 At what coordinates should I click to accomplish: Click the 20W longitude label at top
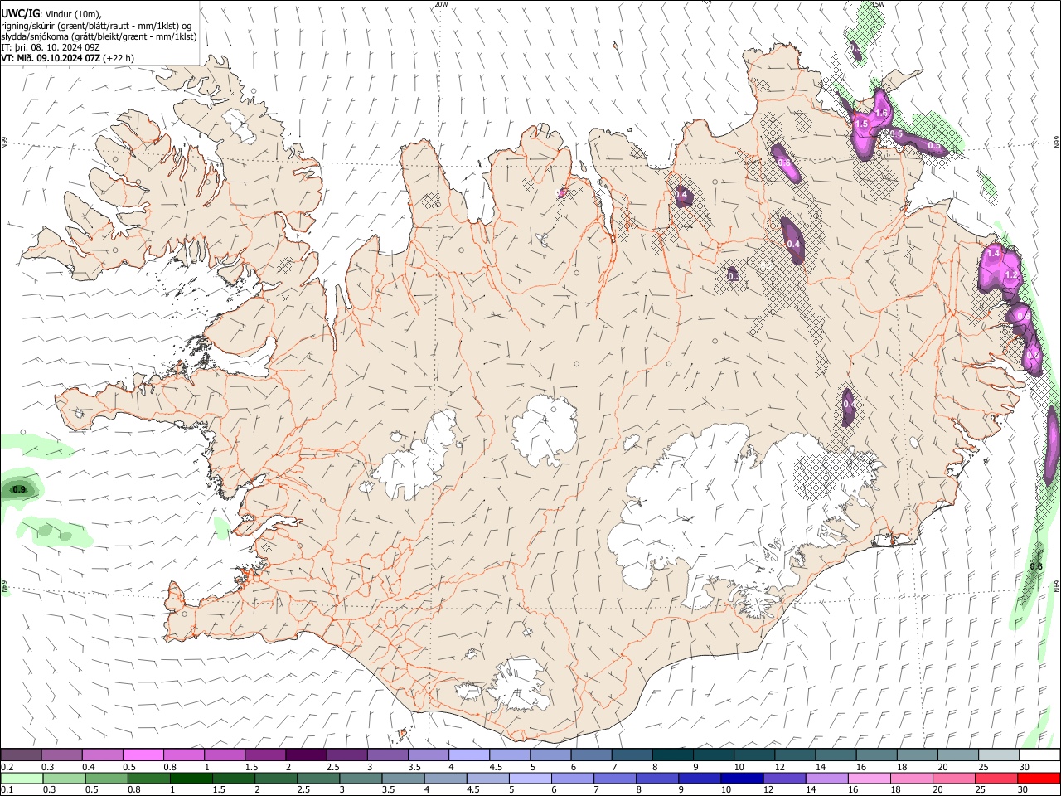click(x=441, y=4)
